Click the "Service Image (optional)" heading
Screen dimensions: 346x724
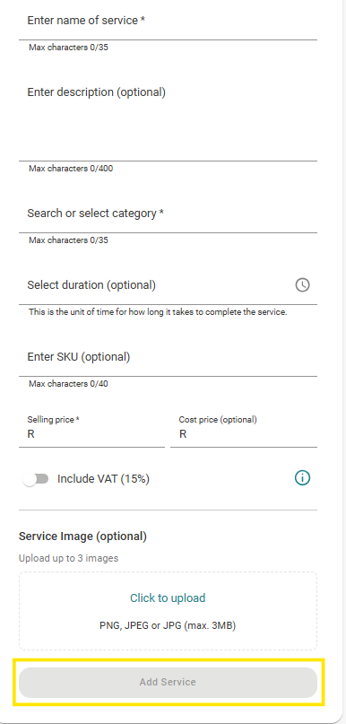[x=82, y=536]
